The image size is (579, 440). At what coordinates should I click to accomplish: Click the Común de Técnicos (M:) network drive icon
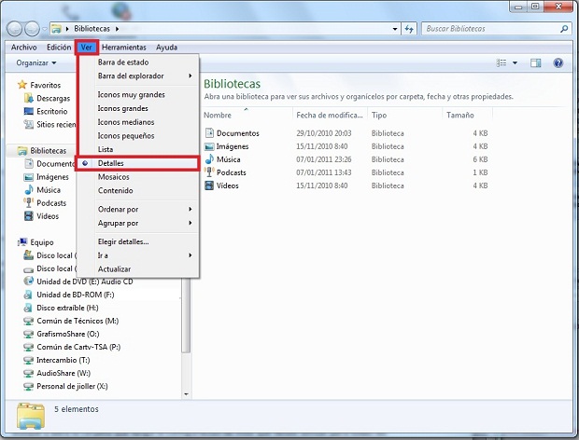click(28, 321)
